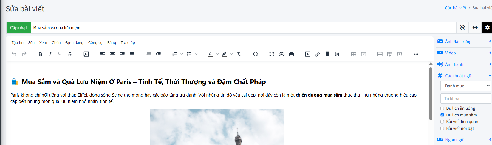492x145 pixels.
Task: Align text to the left
Action: click(103, 54)
